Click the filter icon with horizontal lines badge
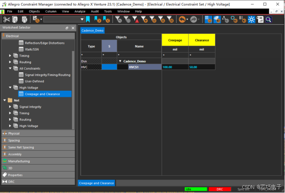This screenshot has height=193, width=285. point(162,19)
